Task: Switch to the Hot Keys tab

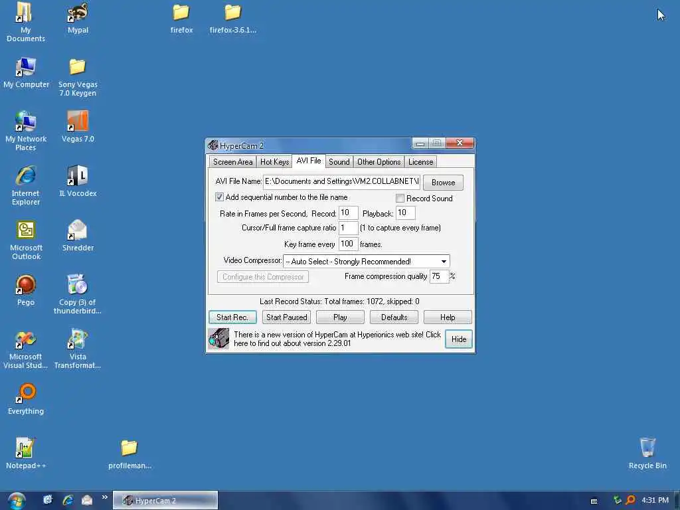Action: (x=274, y=162)
